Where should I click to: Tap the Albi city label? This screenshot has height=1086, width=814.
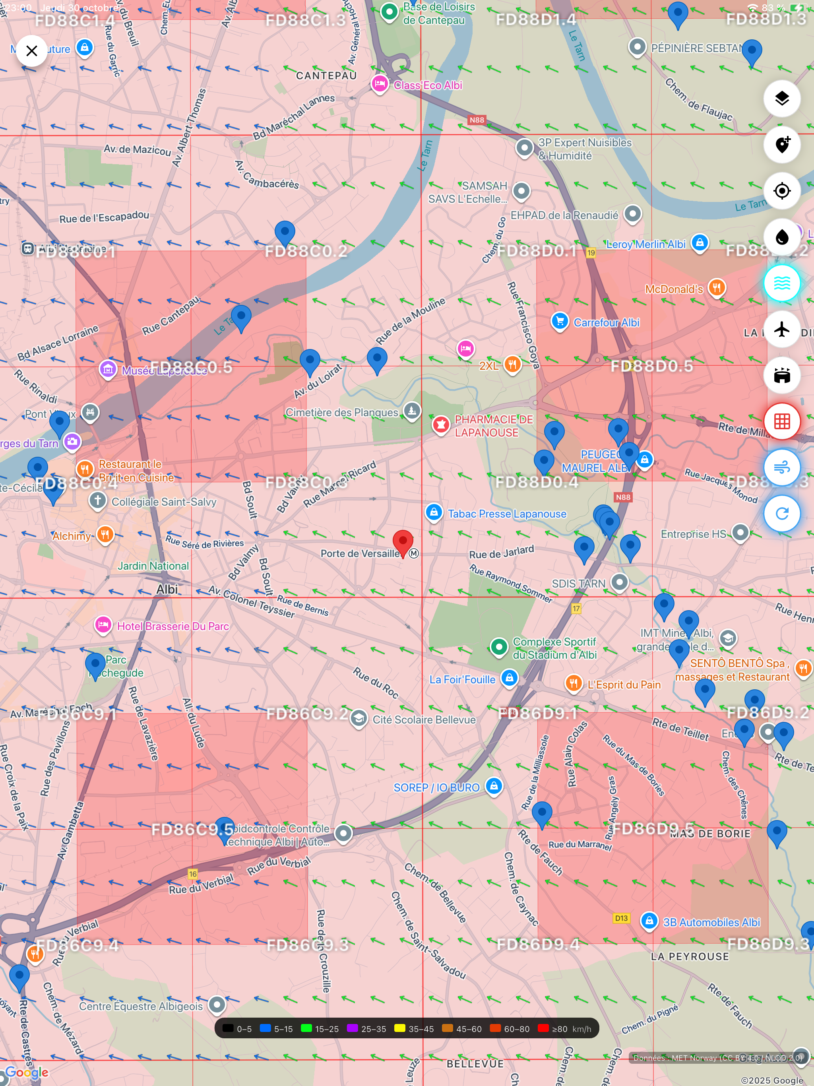167,589
